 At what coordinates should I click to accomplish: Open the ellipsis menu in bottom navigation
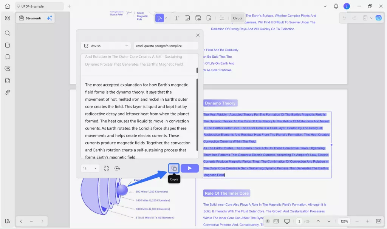click(x=32, y=221)
